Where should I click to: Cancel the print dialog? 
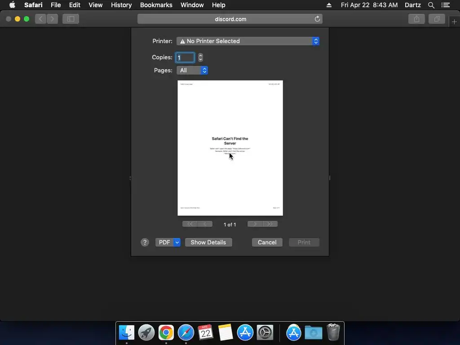[x=267, y=242]
